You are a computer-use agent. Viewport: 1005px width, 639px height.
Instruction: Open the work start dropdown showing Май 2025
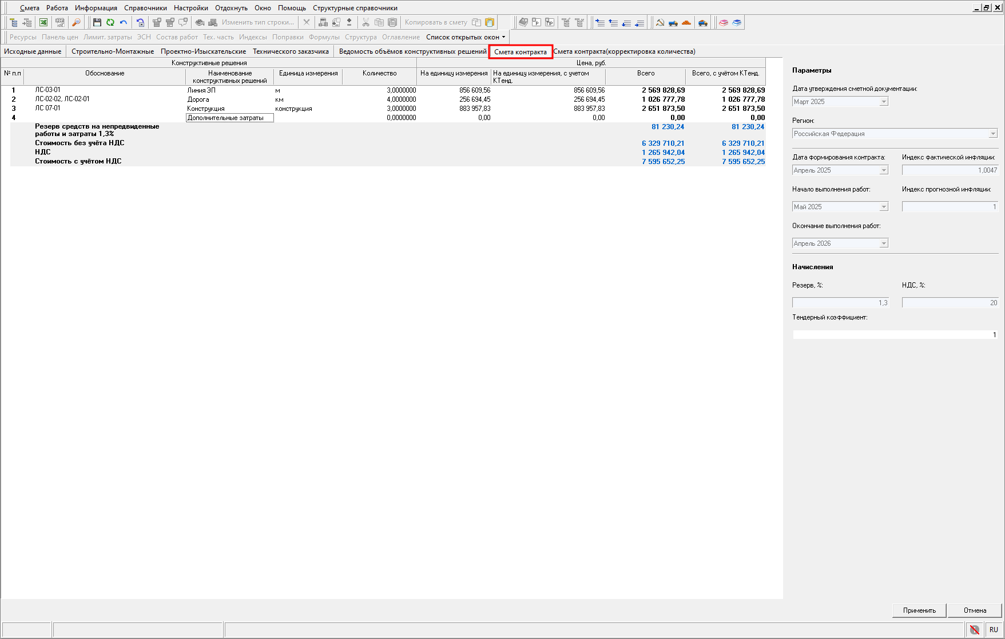(883, 207)
